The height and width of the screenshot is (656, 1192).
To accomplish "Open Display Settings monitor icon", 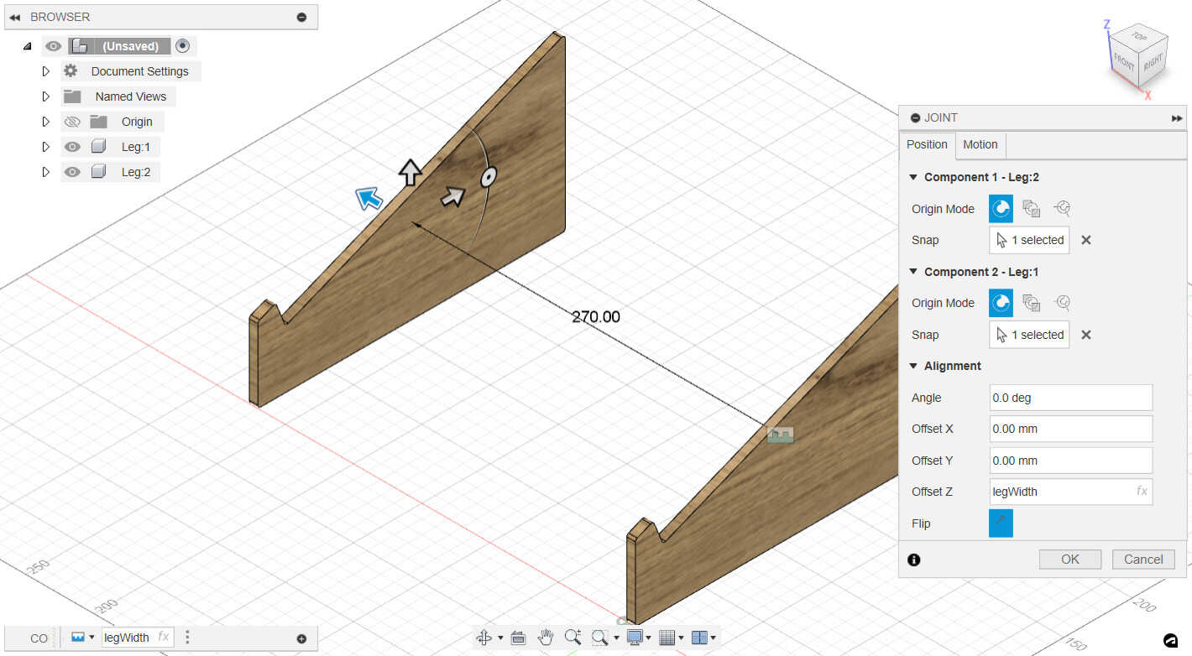I will click(635, 638).
